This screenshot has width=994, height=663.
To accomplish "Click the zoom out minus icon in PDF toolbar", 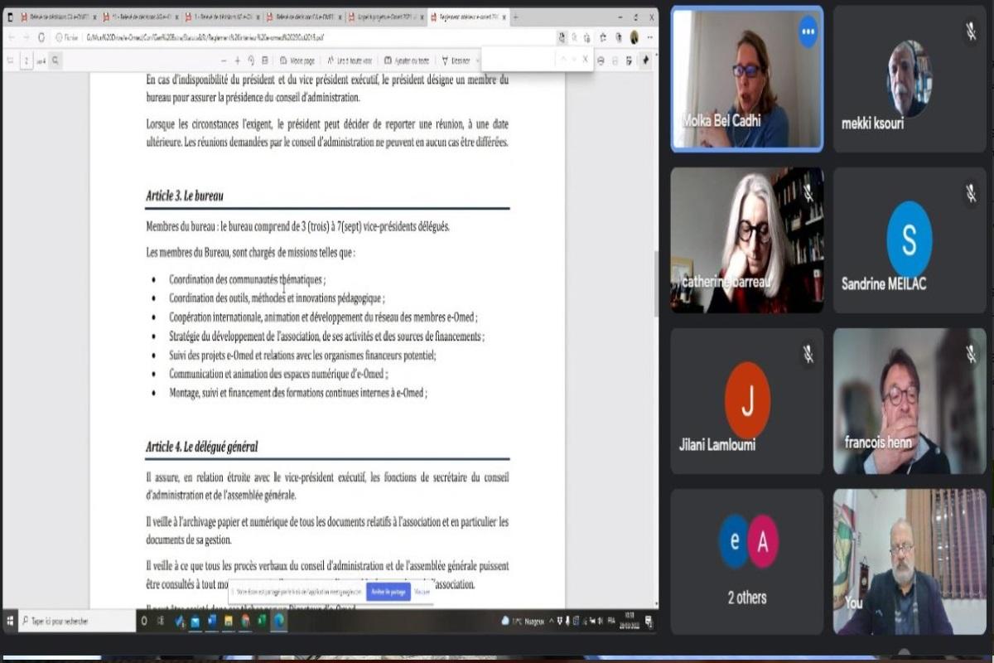I will coord(224,60).
